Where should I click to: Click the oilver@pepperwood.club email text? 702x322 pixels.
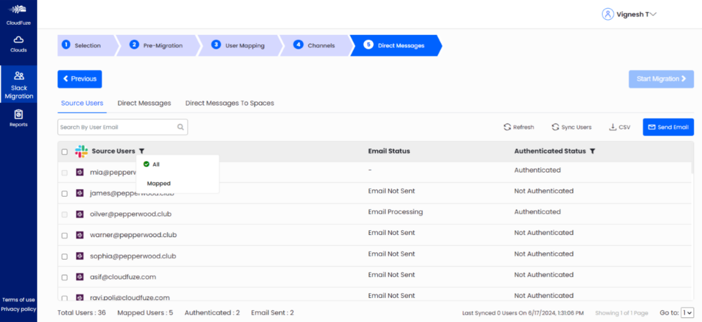coord(131,214)
